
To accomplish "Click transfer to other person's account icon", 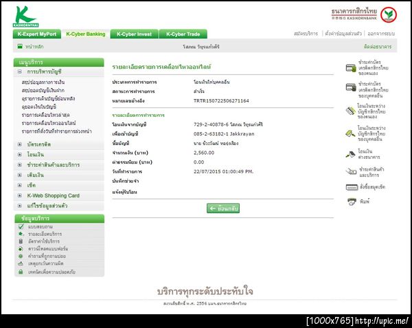I will pyautogui.click(x=350, y=133).
